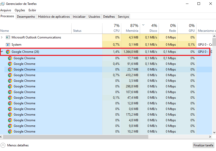Click the Finalizar tarefa button
Viewport: 216px width, 151px height.
203,145
